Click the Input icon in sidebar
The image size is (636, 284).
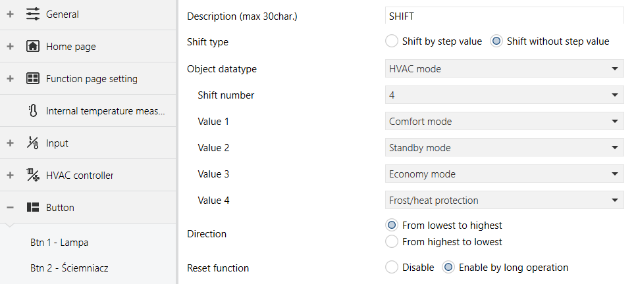pyautogui.click(x=33, y=143)
